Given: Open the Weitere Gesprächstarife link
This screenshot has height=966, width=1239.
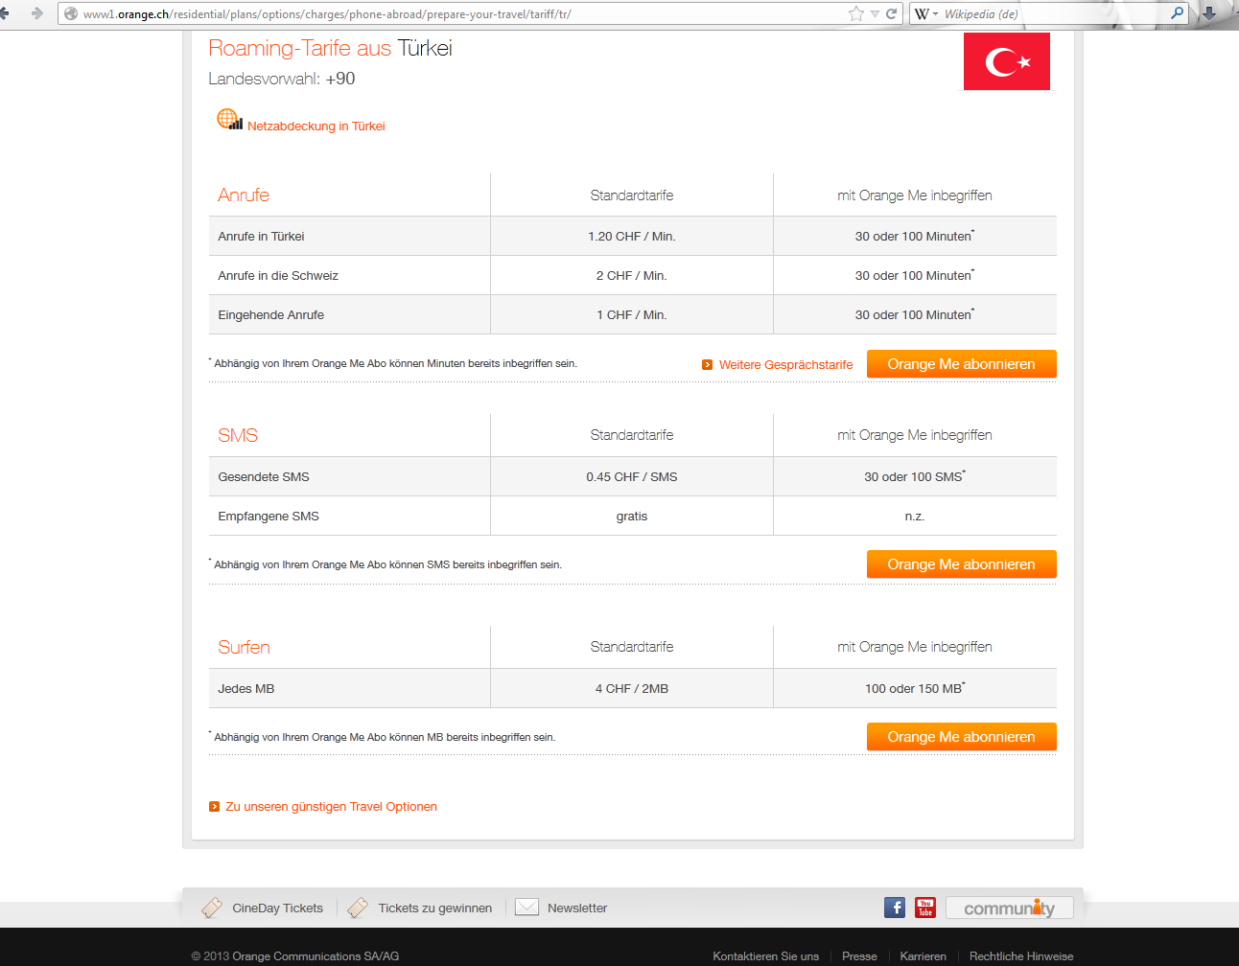Looking at the screenshot, I should (785, 364).
